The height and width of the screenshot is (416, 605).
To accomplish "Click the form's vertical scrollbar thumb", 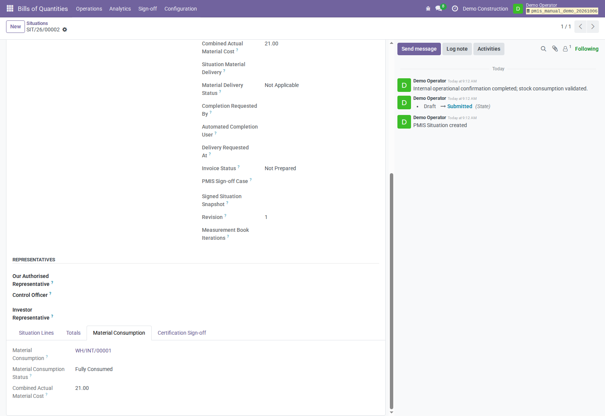I will click(x=391, y=291).
